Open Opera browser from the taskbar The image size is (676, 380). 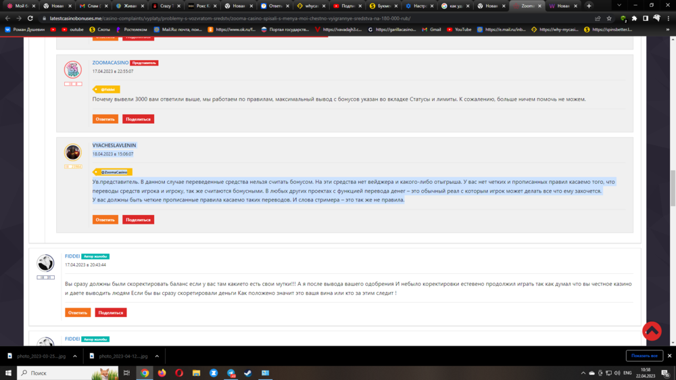click(179, 373)
